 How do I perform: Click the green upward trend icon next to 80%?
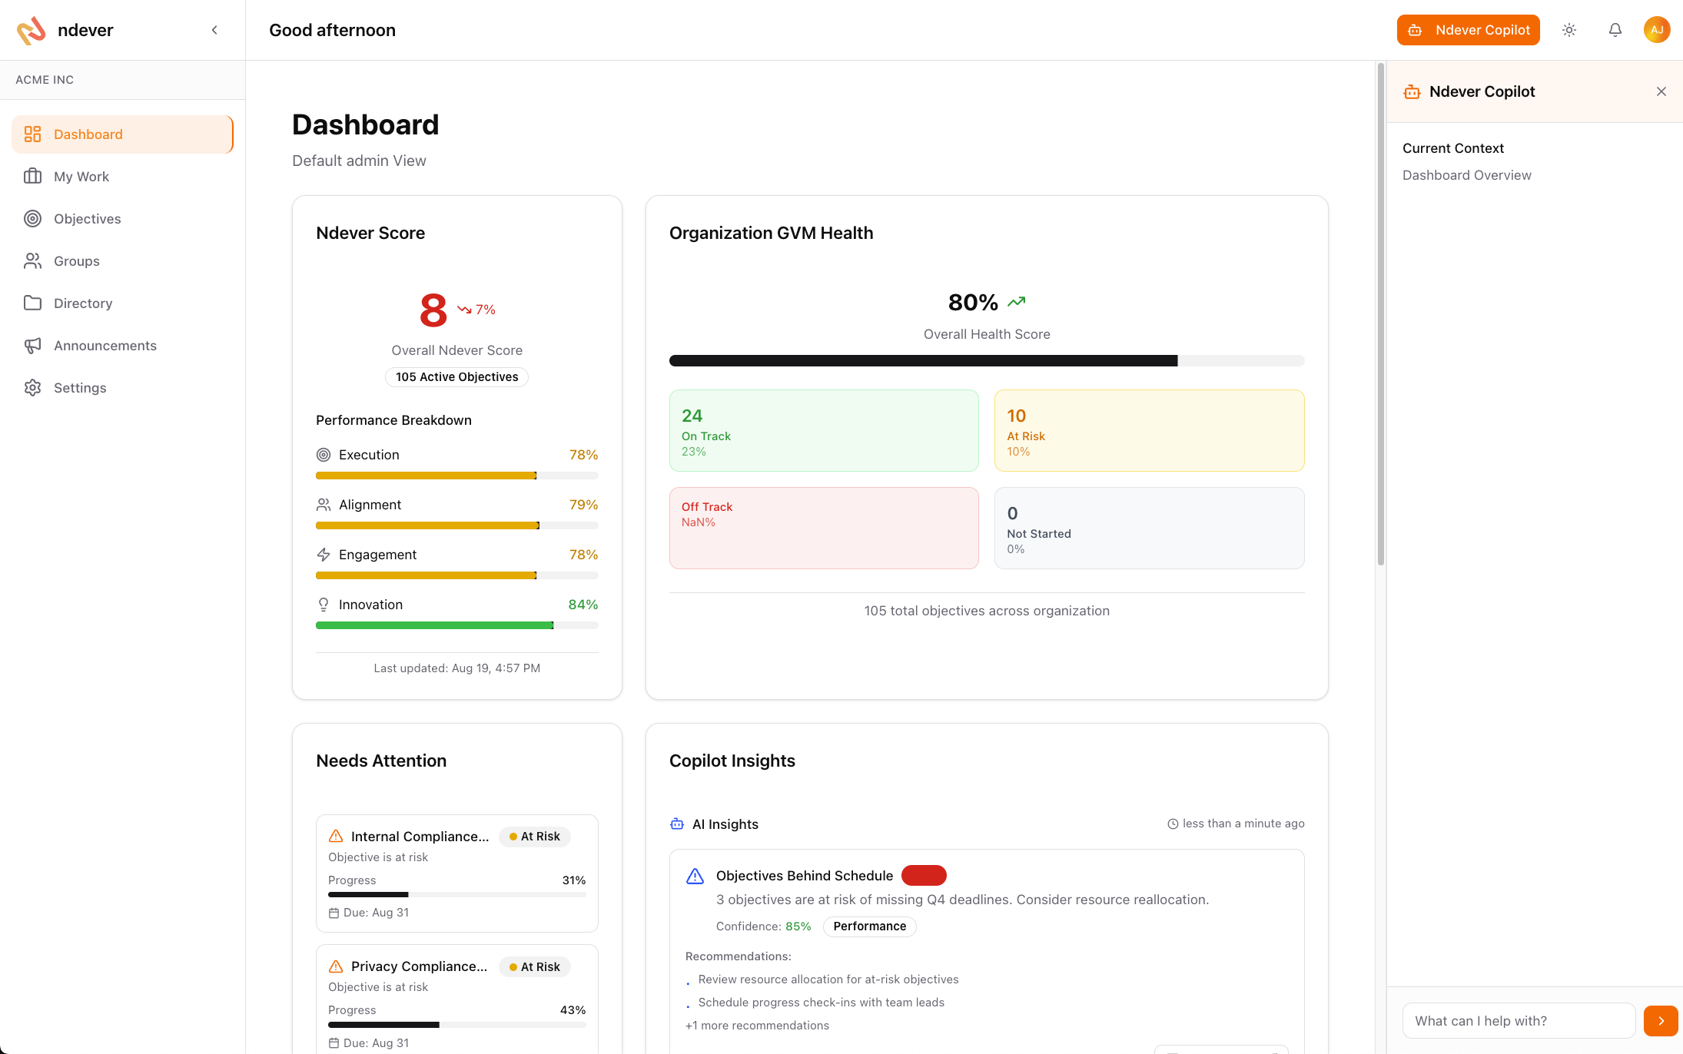tap(1017, 302)
